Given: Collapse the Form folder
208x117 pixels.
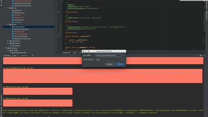Looking at the screenshot, I should 8,25.
